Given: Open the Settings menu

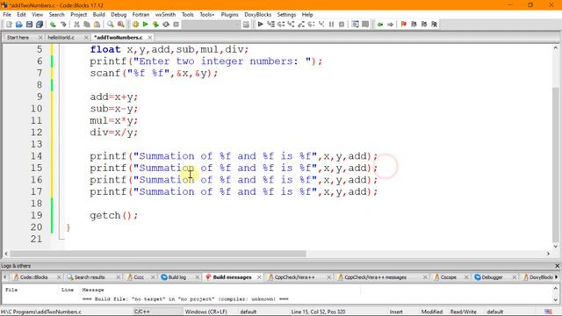Looking at the screenshot, I should click(x=286, y=15).
